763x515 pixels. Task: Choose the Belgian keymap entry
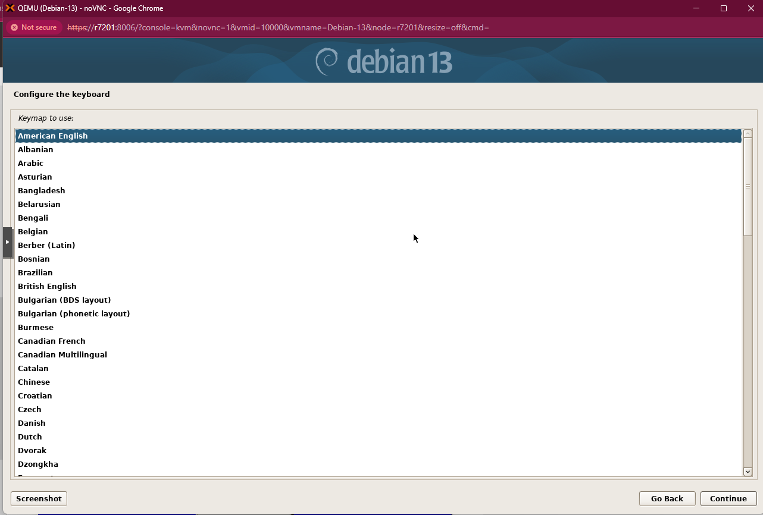coord(33,232)
